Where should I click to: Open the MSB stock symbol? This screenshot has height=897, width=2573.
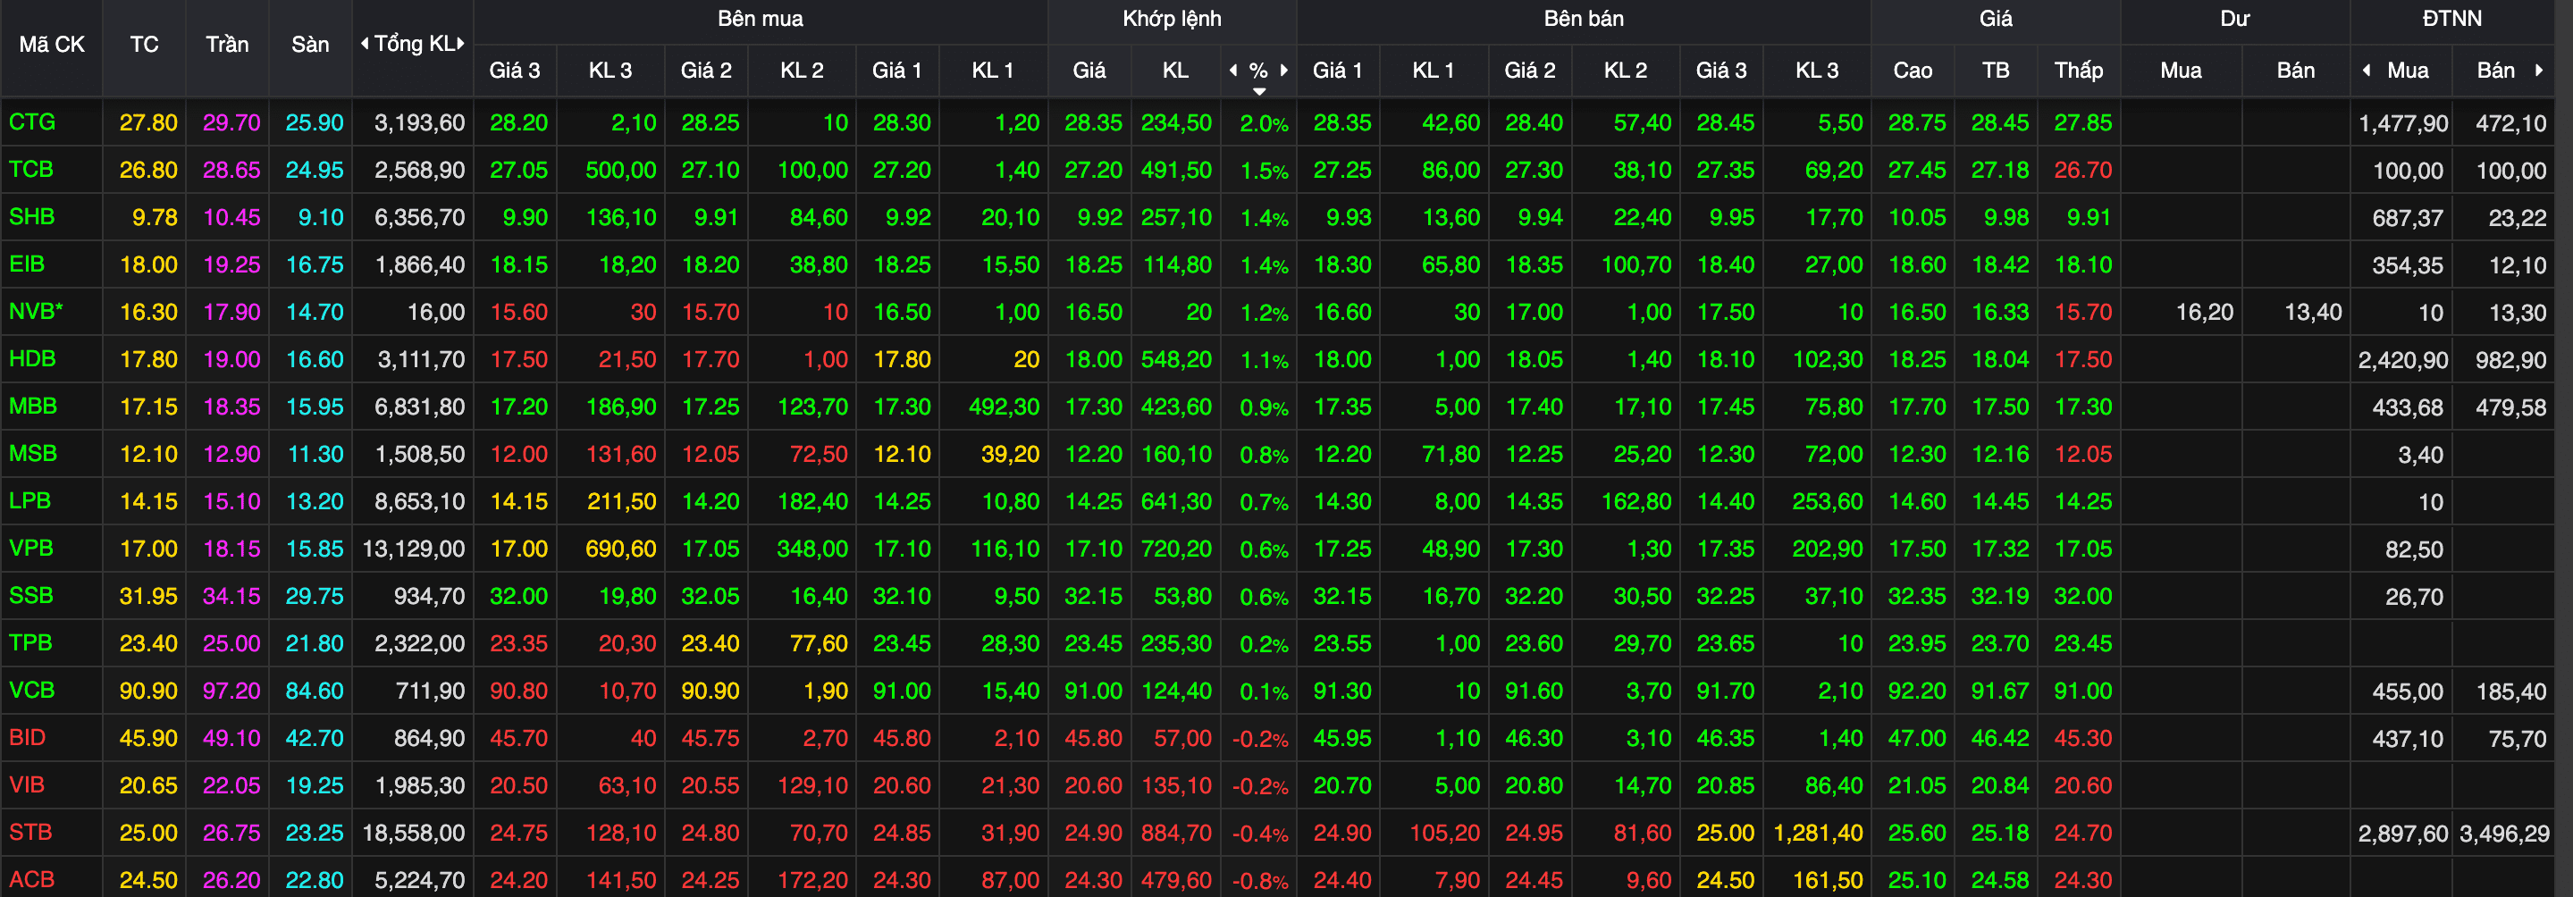tap(33, 454)
